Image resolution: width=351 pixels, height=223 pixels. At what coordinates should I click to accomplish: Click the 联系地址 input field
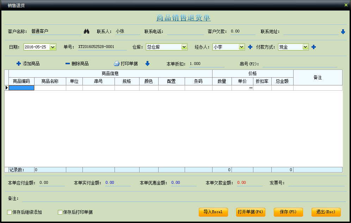coord(311,32)
